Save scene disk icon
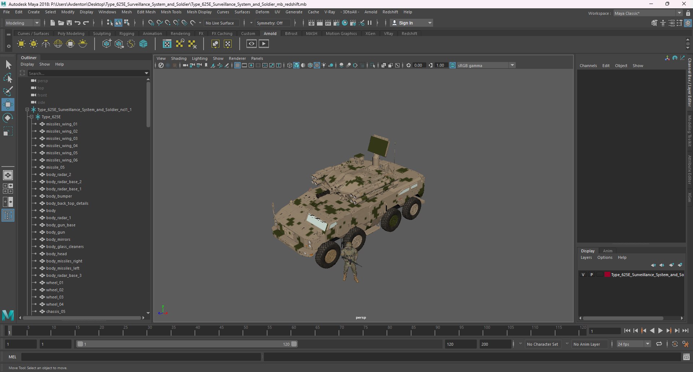The image size is (693, 372). point(69,23)
